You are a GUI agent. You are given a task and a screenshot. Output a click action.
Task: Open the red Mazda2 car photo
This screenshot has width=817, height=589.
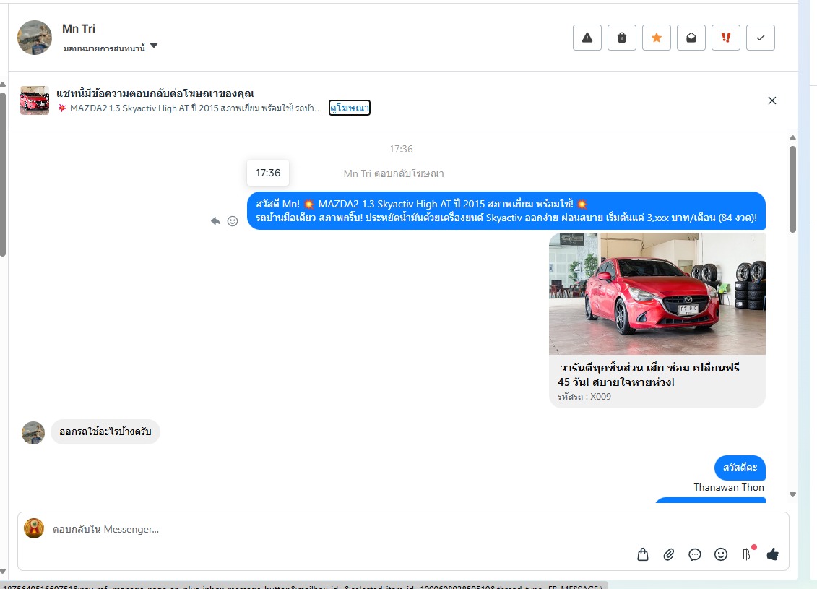657,293
